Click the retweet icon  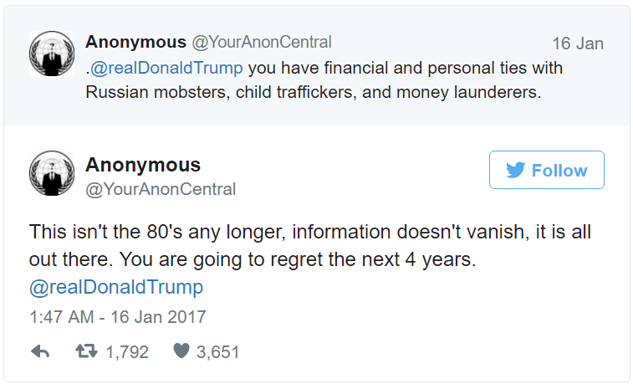pyautogui.click(x=86, y=352)
